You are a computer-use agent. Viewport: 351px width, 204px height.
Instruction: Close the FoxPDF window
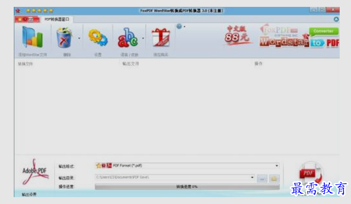(333, 10)
